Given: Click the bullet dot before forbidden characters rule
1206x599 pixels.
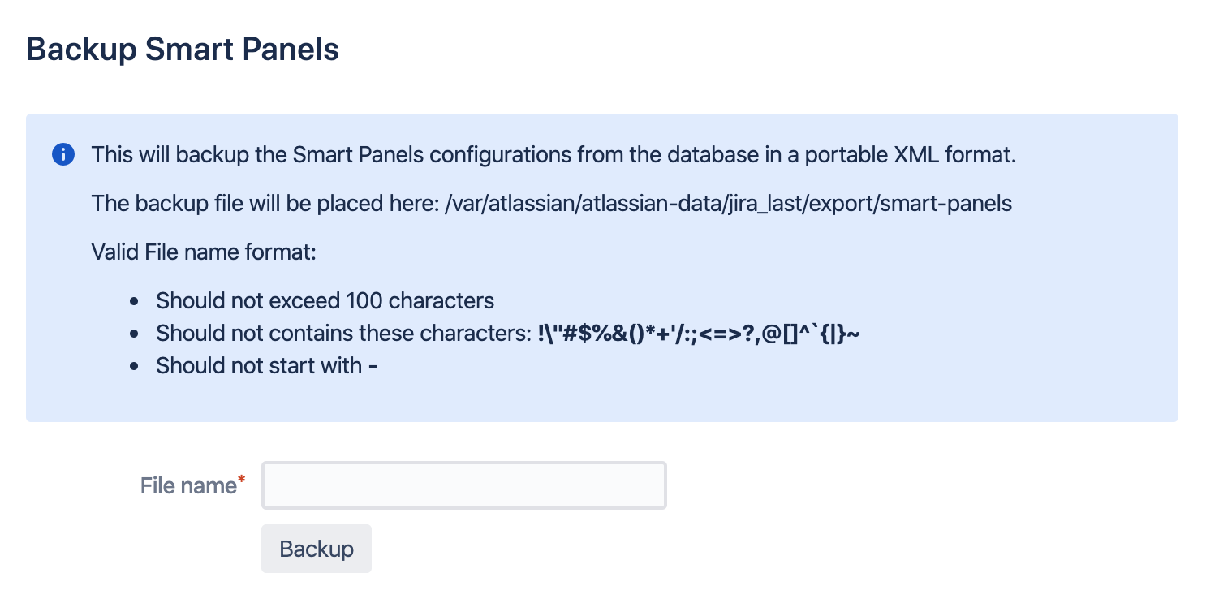Looking at the screenshot, I should coord(134,334).
